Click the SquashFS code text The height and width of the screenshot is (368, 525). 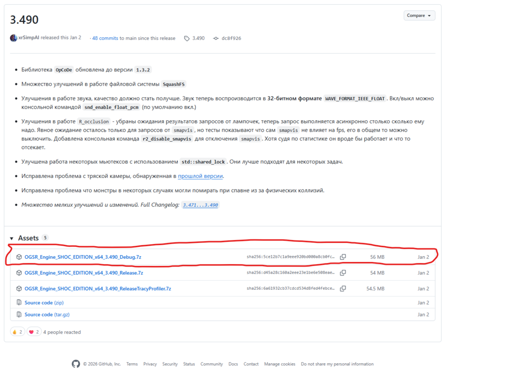173,85
